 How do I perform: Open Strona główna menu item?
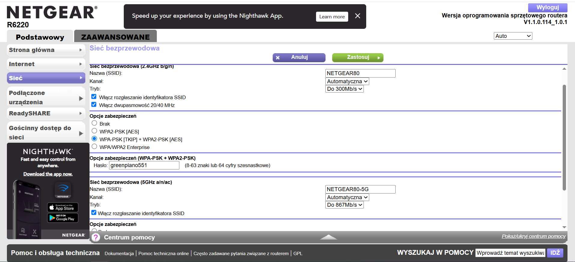[x=46, y=50]
